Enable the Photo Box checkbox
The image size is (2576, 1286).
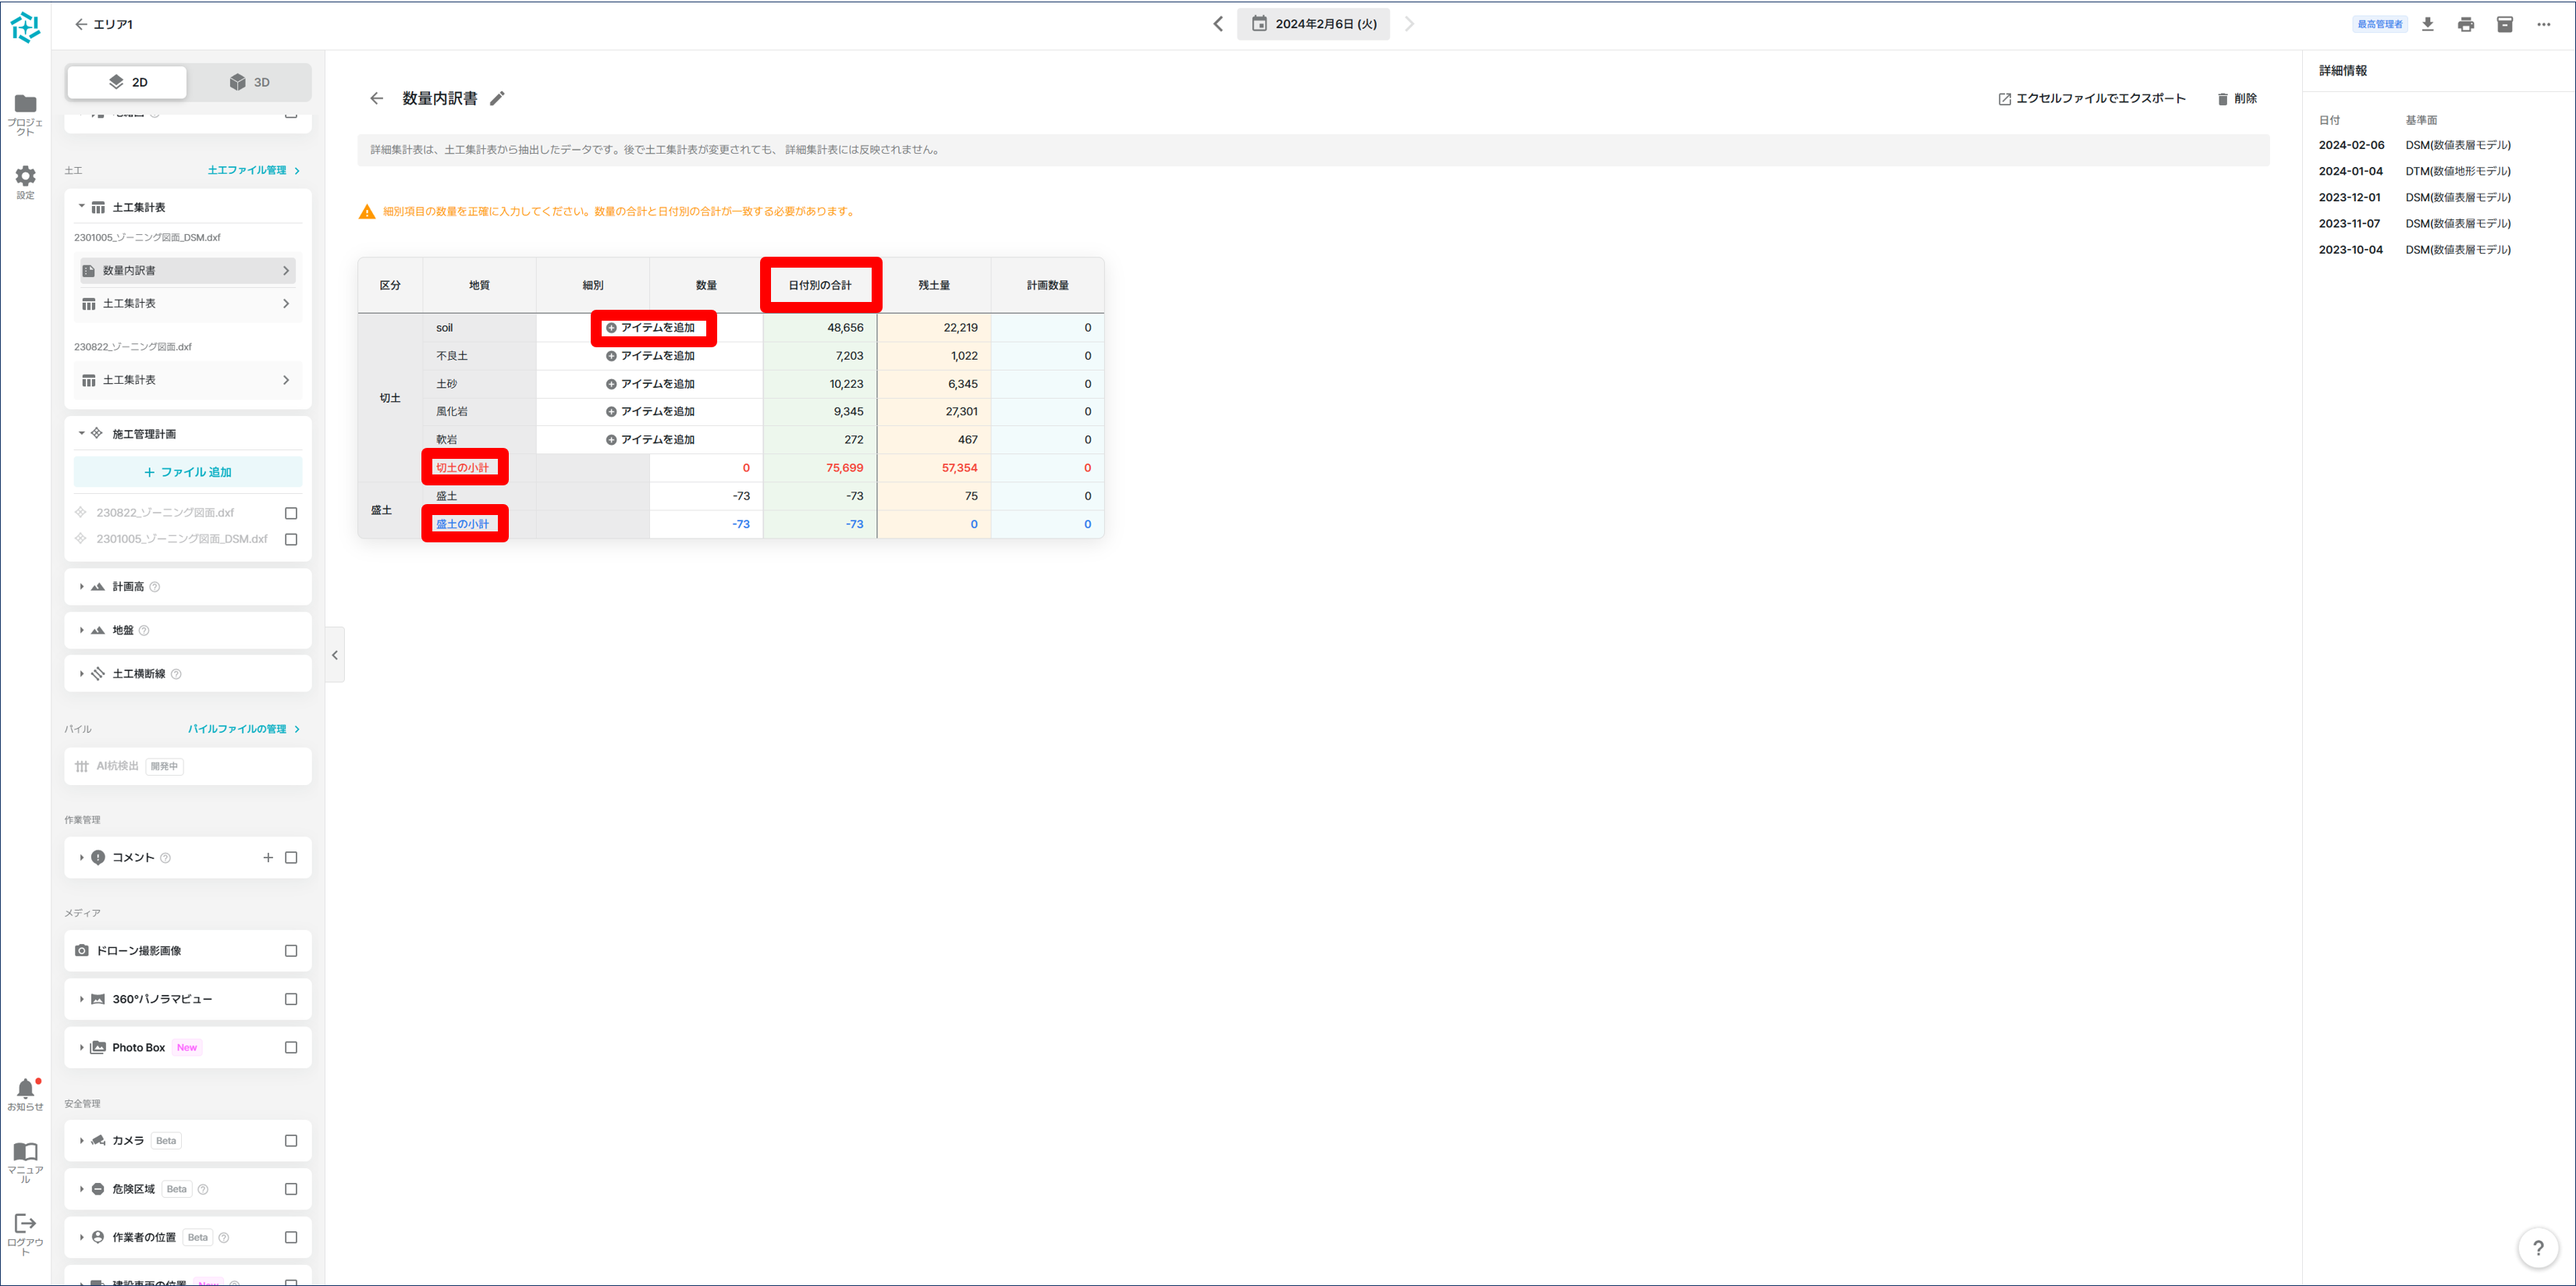291,1047
